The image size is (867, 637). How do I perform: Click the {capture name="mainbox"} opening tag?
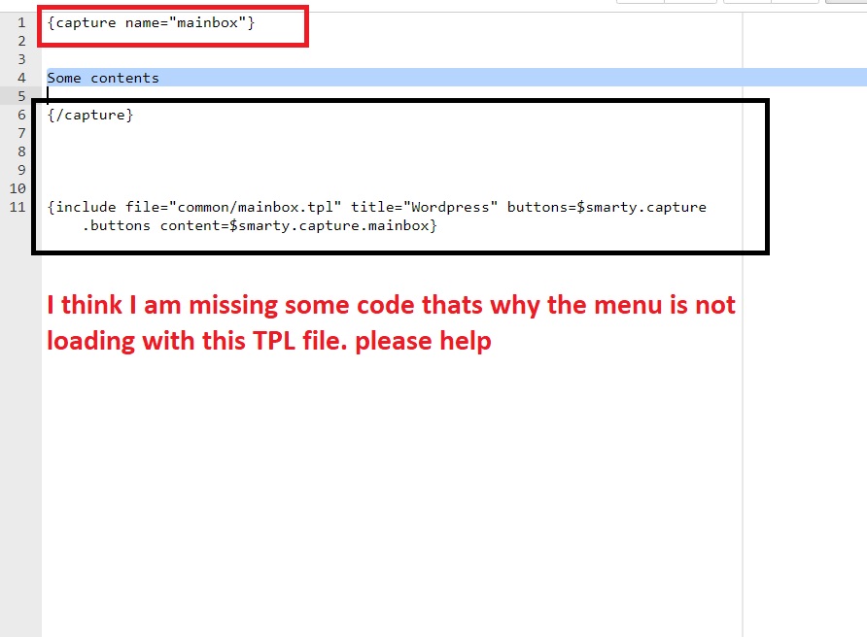(x=149, y=22)
